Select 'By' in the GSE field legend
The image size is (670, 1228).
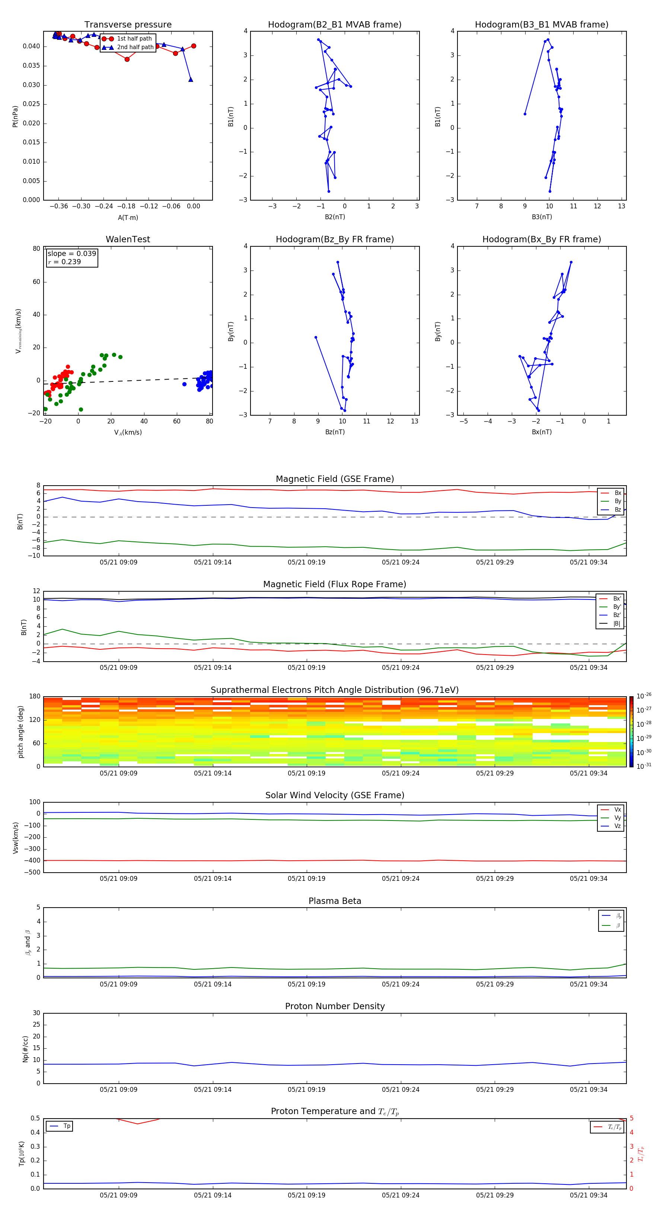(611, 502)
